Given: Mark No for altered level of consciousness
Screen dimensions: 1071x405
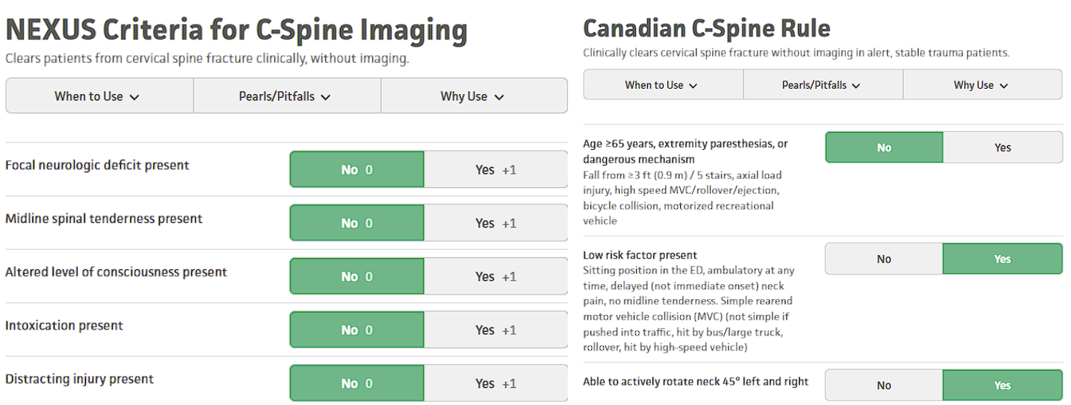Looking at the screenshot, I should (x=357, y=277).
